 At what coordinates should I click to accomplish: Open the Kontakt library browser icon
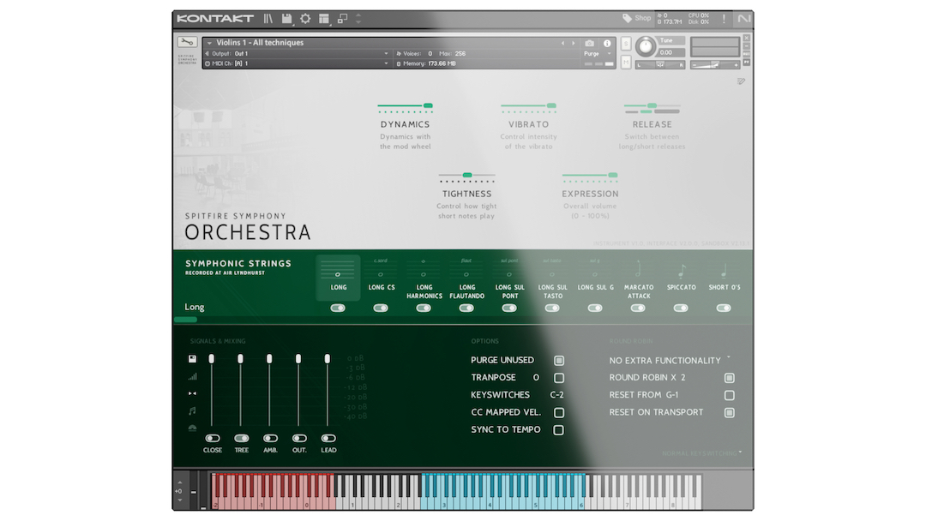(268, 18)
